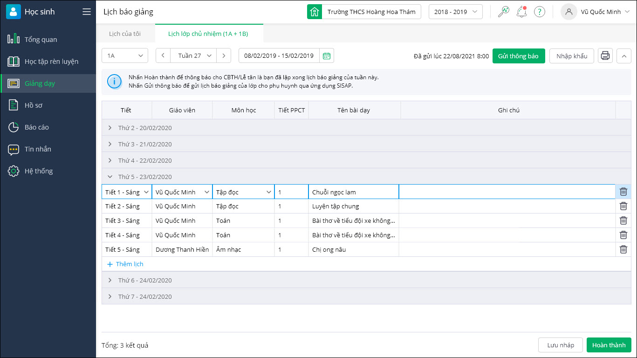Click the Ghi chú field in Tiết 1
637x358 pixels.
click(507, 192)
